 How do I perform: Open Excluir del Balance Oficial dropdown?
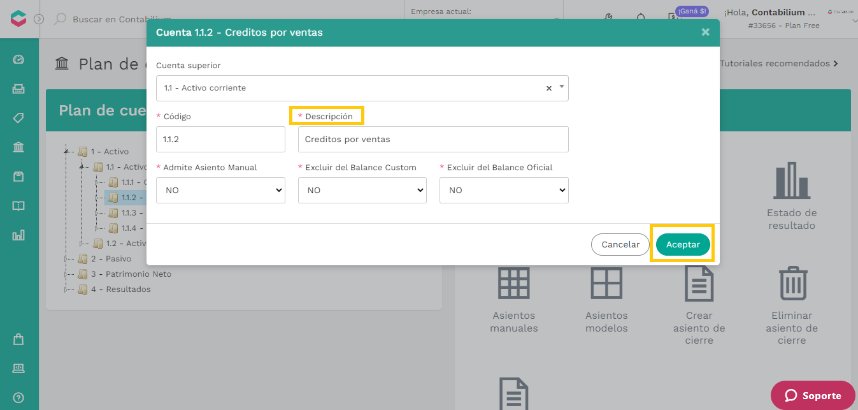504,190
